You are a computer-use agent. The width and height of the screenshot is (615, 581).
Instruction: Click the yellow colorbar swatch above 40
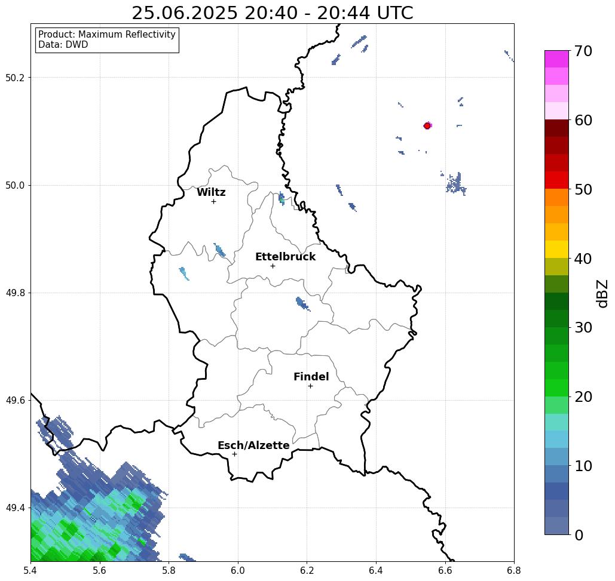pos(556,249)
